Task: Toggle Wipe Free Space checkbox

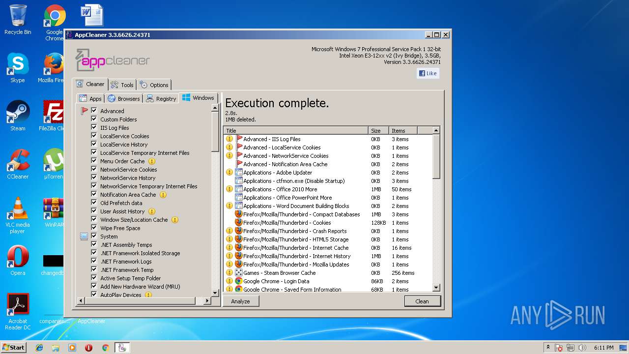Action: (x=94, y=228)
